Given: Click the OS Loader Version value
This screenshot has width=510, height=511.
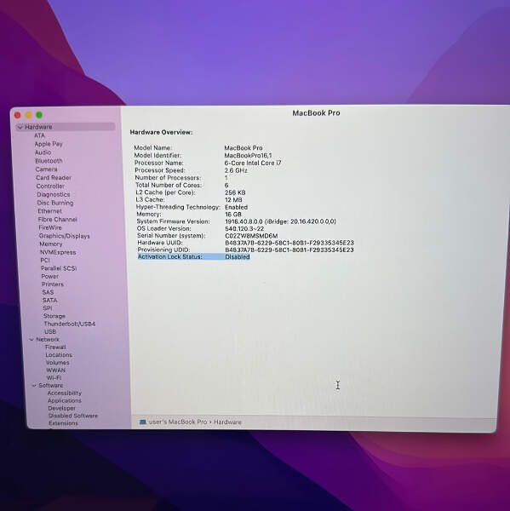Looking at the screenshot, I should (244, 229).
